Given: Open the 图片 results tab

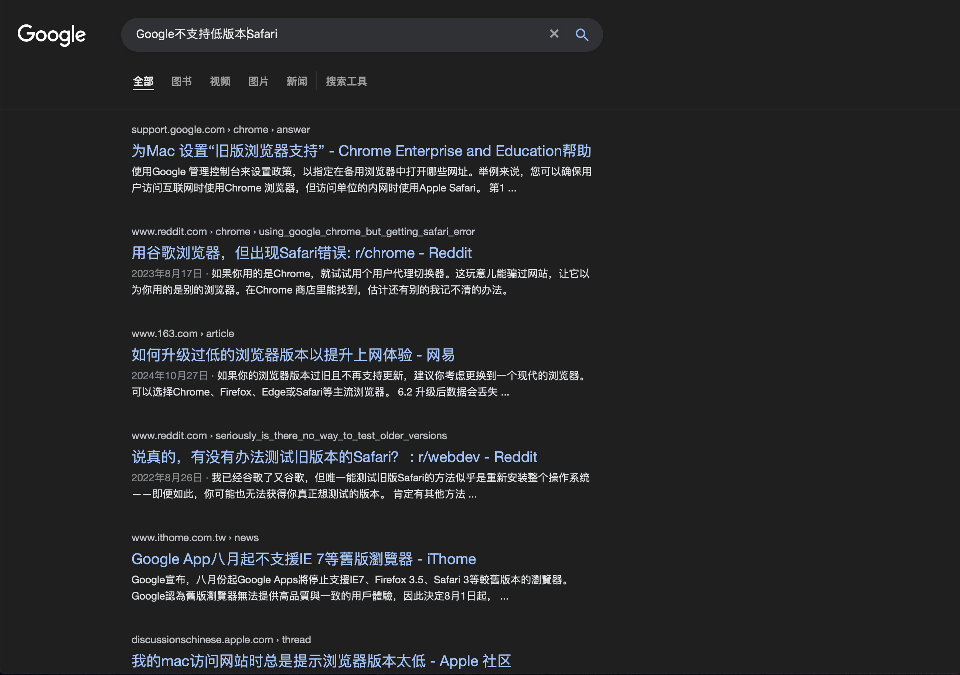Looking at the screenshot, I should [258, 81].
